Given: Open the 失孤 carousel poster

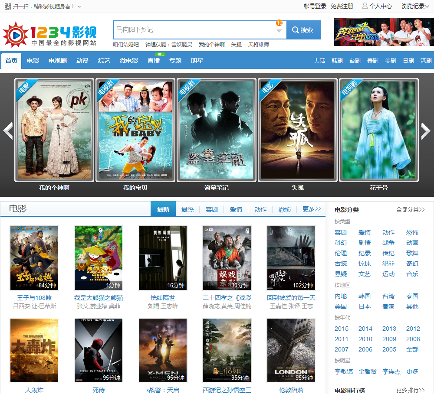Looking at the screenshot, I should [298, 130].
